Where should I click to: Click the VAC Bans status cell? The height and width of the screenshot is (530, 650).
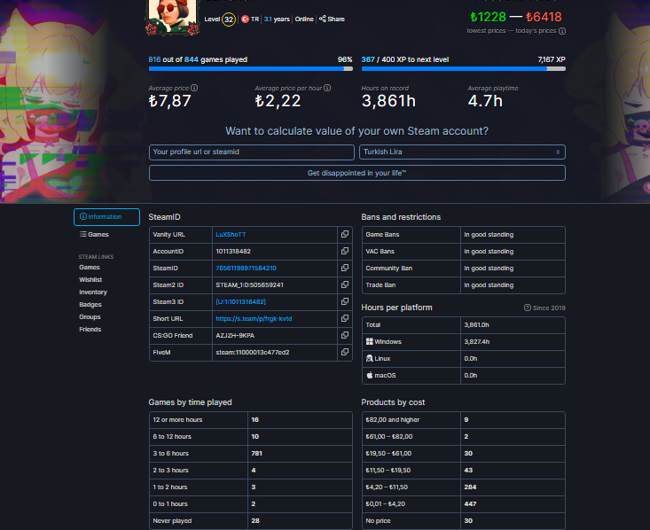tap(513, 252)
